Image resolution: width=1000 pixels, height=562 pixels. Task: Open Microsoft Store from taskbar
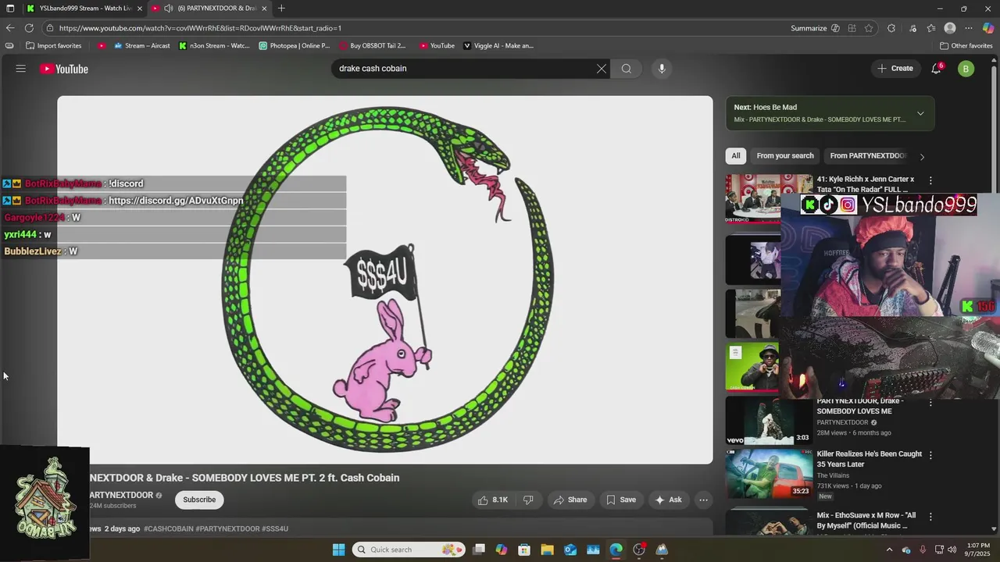coord(524,550)
